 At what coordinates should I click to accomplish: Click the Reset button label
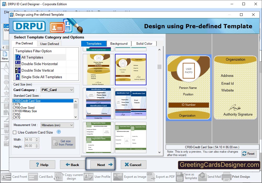pyautogui.click(x=251, y=153)
